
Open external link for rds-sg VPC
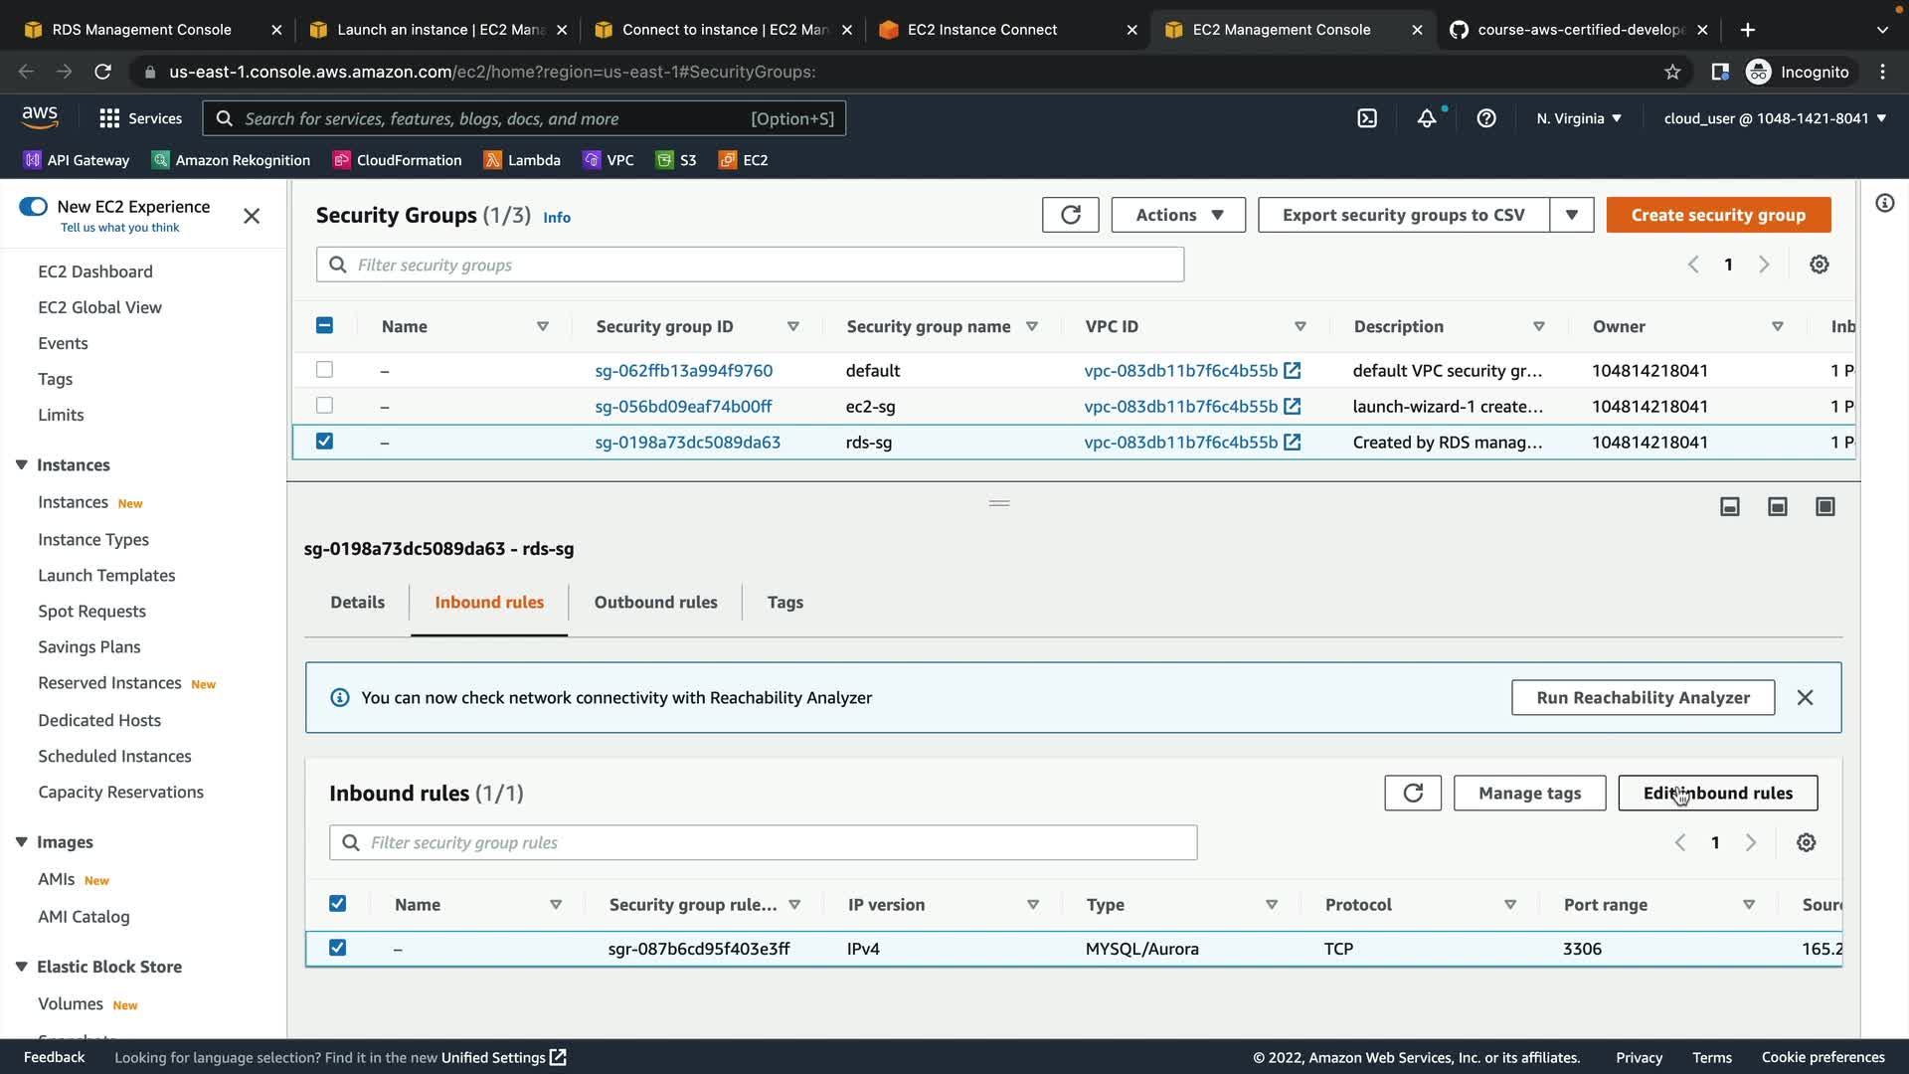tap(1292, 443)
